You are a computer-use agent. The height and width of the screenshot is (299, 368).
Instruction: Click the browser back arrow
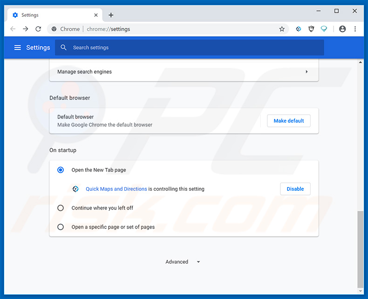(13, 29)
